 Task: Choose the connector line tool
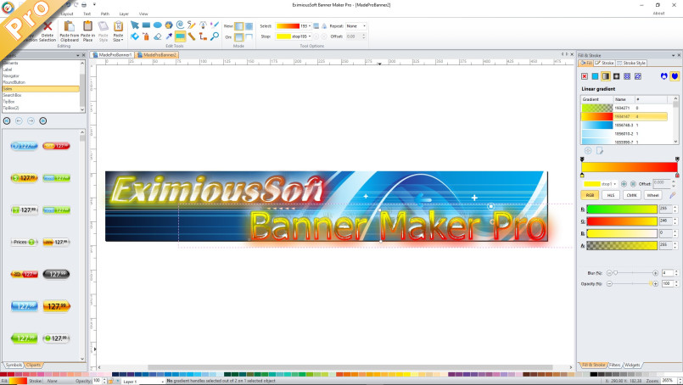click(x=203, y=36)
